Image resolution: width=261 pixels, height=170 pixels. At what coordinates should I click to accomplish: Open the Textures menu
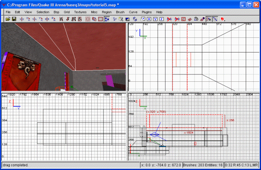pyautogui.click(x=80, y=12)
